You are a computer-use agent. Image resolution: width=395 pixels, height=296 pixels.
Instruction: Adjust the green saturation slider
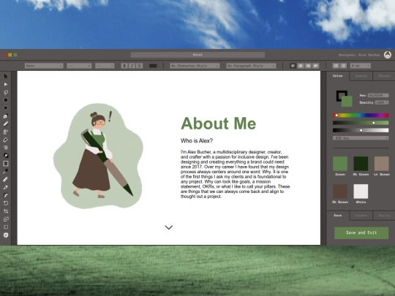pyautogui.click(x=361, y=123)
